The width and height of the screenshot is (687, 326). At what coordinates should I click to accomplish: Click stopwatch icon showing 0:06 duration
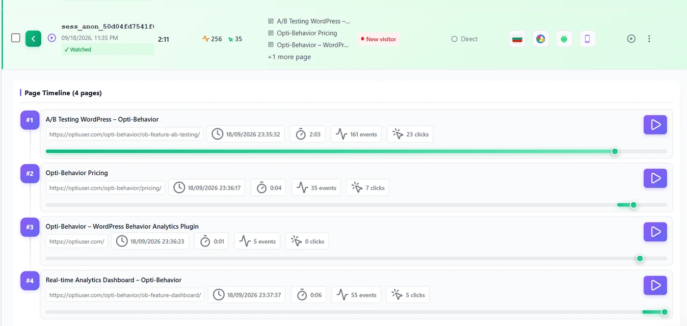tap(302, 295)
